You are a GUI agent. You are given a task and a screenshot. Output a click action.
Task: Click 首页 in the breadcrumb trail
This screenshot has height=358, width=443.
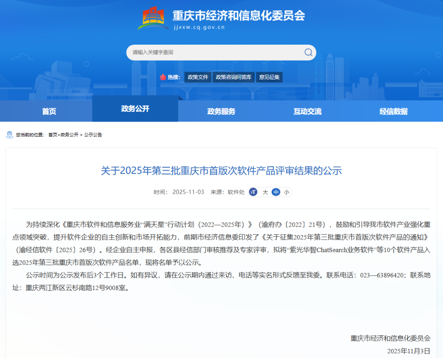coord(53,135)
